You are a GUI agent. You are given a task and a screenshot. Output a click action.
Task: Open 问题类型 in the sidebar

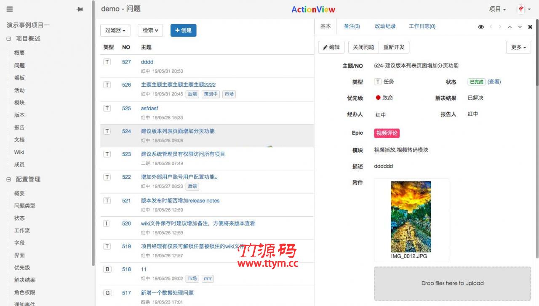(25, 206)
